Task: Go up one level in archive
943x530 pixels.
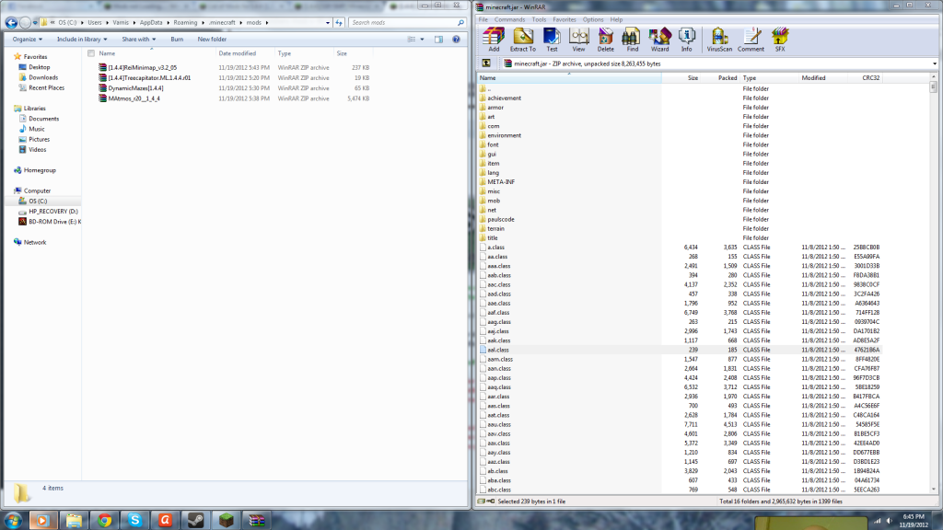Action: coord(484,63)
